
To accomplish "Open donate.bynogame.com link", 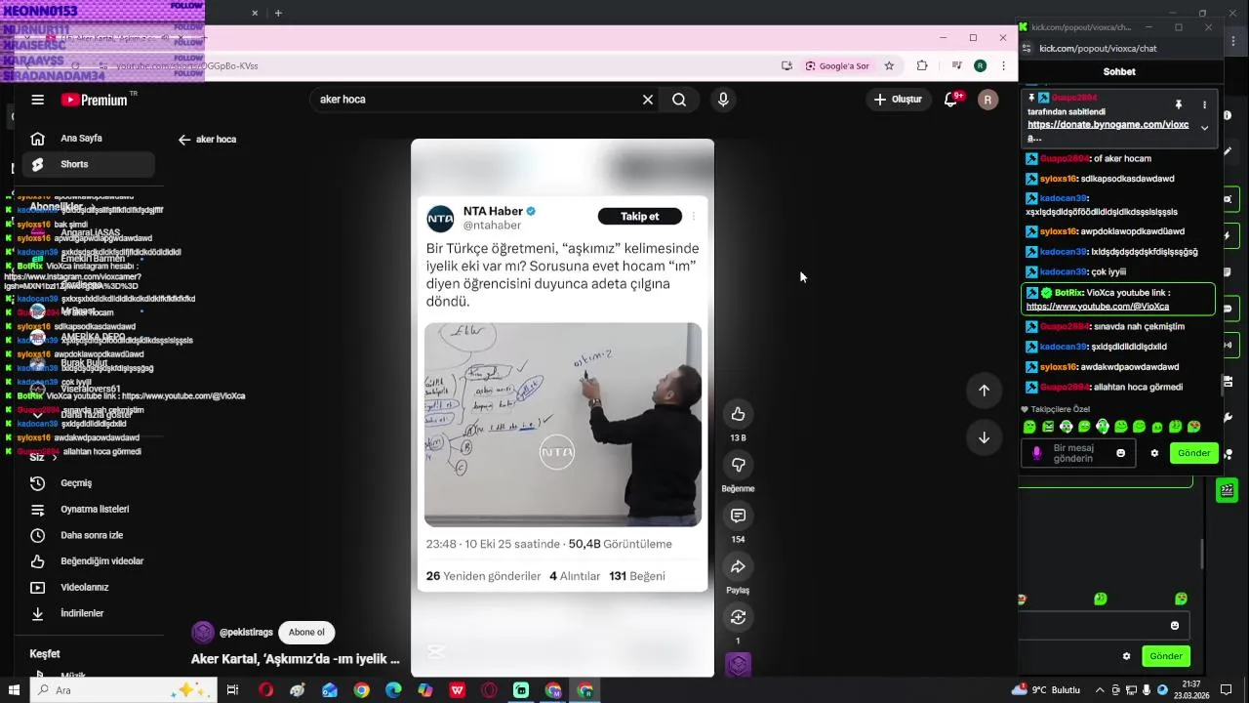I will point(1108,131).
